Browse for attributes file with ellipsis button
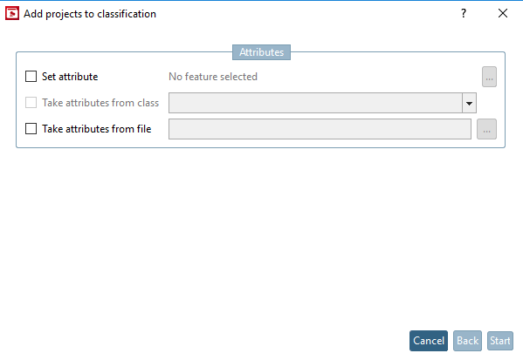 [x=486, y=129]
